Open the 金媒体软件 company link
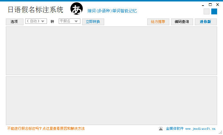This screenshot has height=135, width=223. (175, 129)
